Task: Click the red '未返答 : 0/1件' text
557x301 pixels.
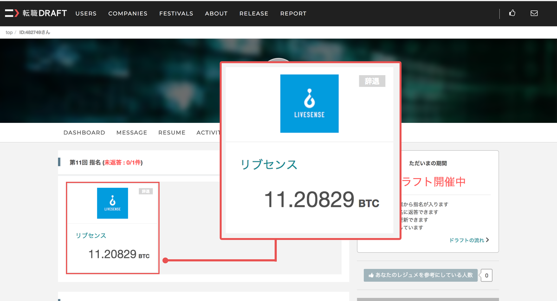Action: click(x=123, y=162)
